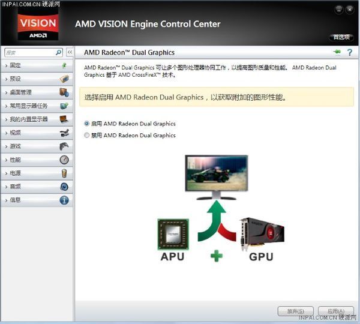Collapse the sidebar with double-arrow button
The height and width of the screenshot is (324, 360).
click(70, 52)
